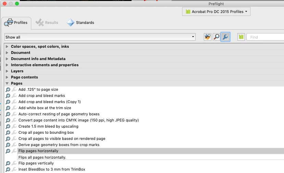Viewport: 284px width, 173px height.
Task: Select Add crop and bleed marks fixup
Action: (42, 96)
